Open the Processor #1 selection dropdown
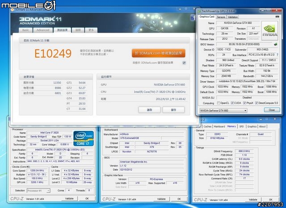 pos(38,191)
